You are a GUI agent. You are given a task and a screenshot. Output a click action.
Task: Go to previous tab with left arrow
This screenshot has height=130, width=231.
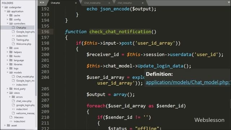click(40, 3)
